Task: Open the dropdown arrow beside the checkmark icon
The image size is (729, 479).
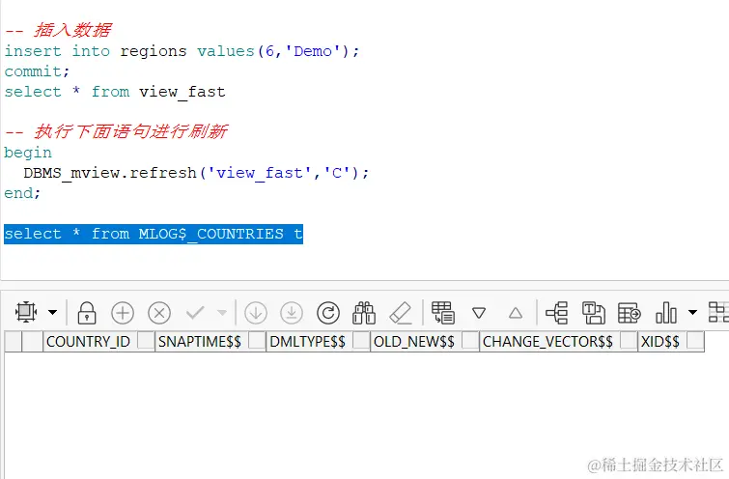Action: (222, 313)
